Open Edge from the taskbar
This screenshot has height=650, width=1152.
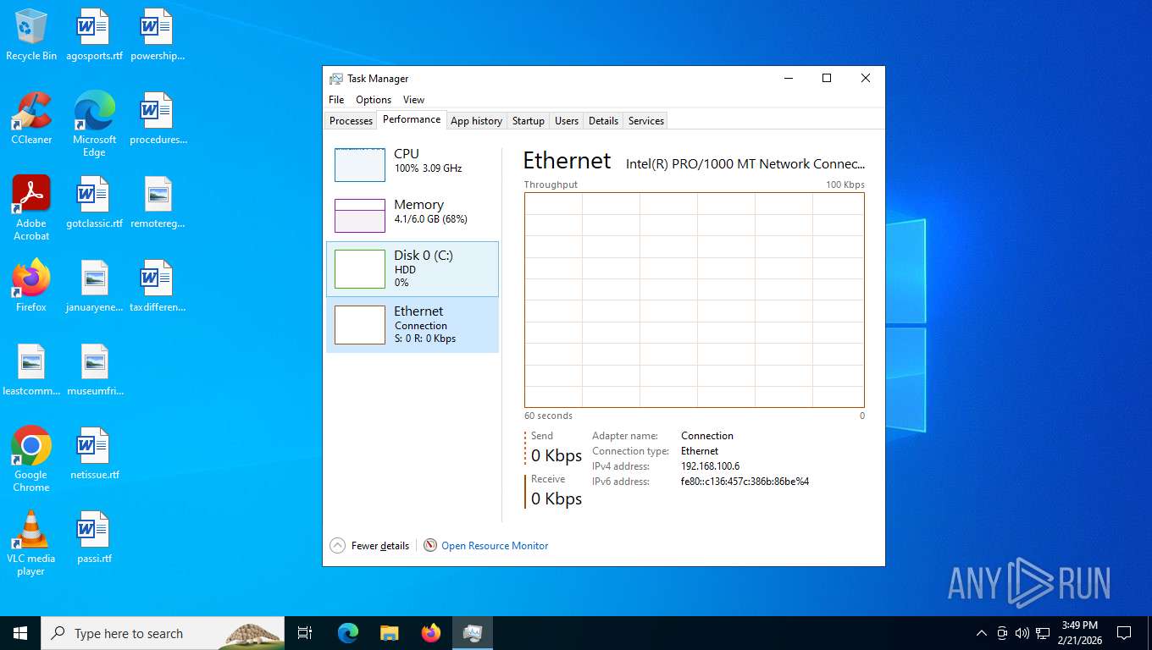tap(348, 633)
